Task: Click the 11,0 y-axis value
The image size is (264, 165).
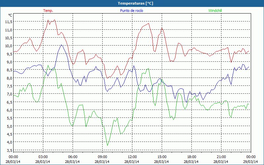Action: (x=9, y=30)
